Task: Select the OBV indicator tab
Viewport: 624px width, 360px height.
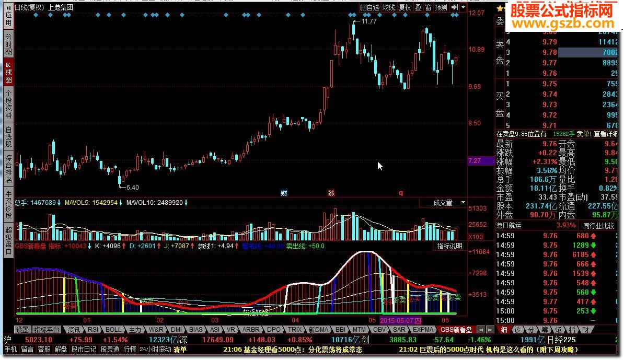Action: [379, 330]
